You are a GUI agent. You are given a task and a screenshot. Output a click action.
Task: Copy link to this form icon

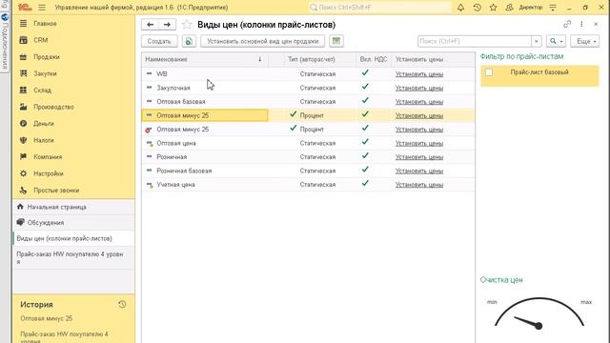click(x=567, y=24)
